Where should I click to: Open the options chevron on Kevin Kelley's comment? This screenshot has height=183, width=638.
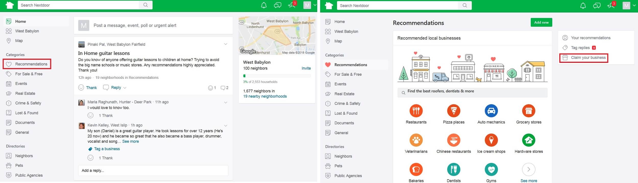226,126
